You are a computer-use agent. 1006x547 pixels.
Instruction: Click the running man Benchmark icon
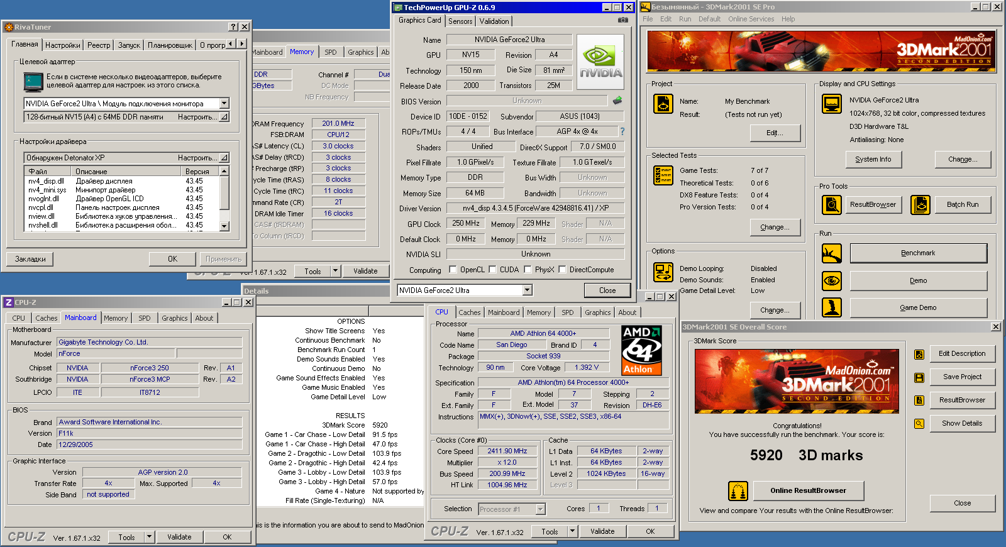pyautogui.click(x=832, y=253)
